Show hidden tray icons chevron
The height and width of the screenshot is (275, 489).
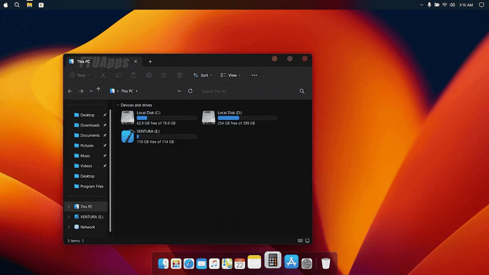pos(422,5)
